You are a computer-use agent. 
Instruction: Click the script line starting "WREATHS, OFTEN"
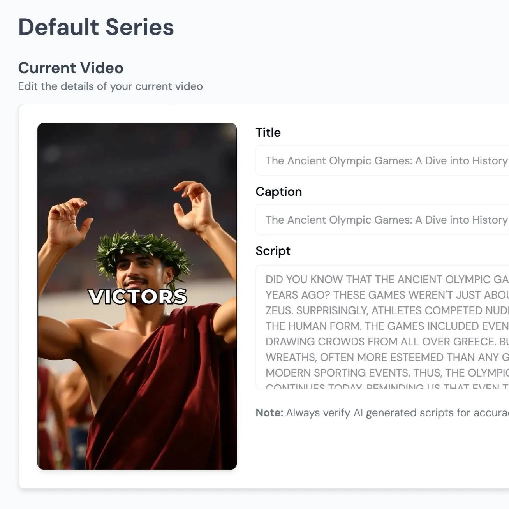coord(386,357)
